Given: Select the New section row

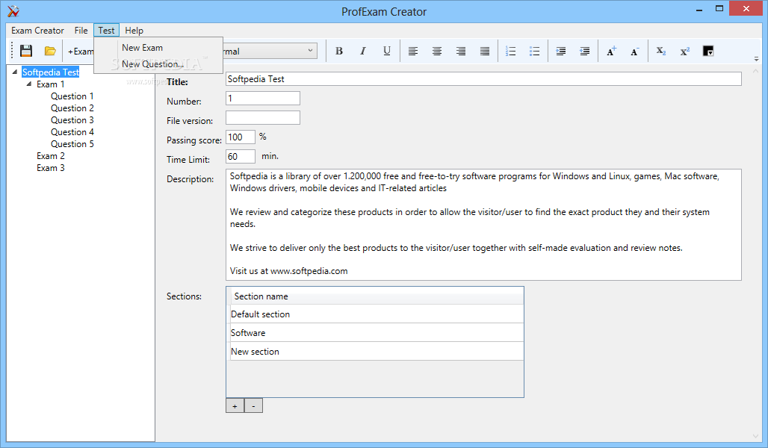Looking at the screenshot, I should (x=377, y=352).
